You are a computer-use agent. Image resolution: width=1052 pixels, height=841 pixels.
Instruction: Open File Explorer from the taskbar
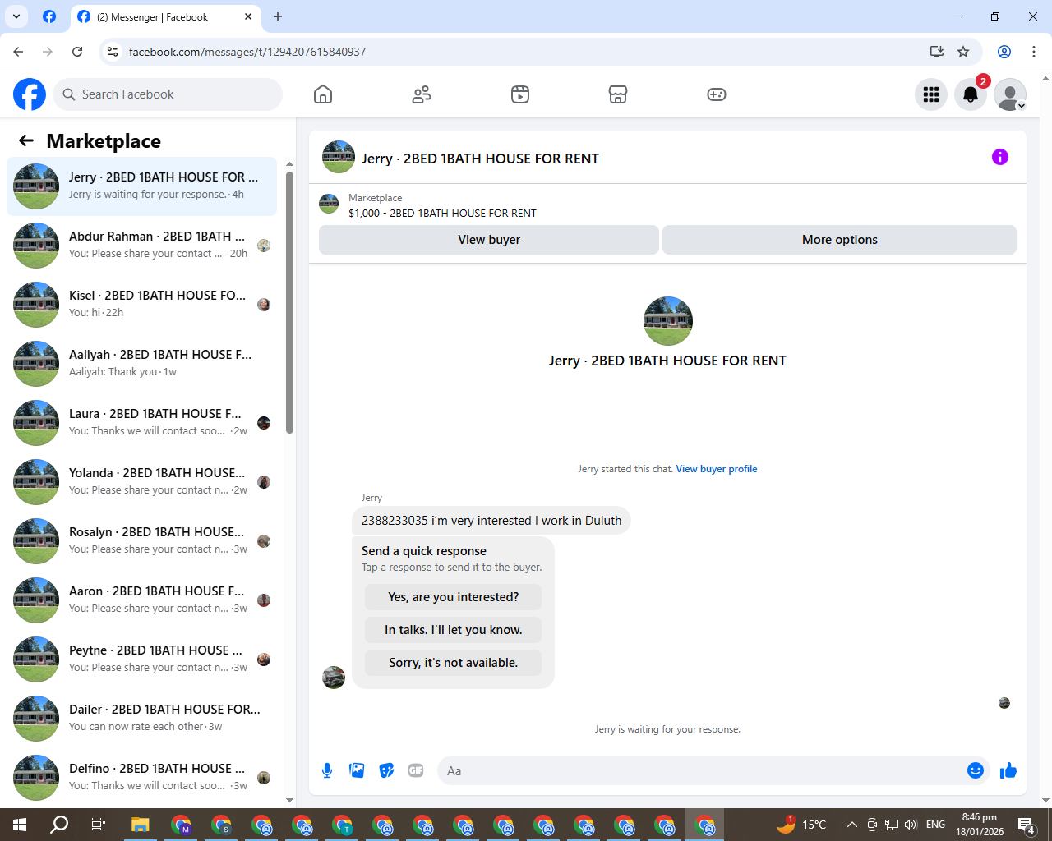140,825
